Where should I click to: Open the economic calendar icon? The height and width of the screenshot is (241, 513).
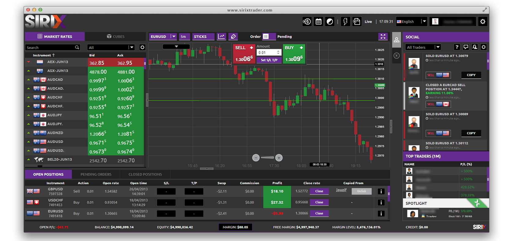tap(318, 22)
